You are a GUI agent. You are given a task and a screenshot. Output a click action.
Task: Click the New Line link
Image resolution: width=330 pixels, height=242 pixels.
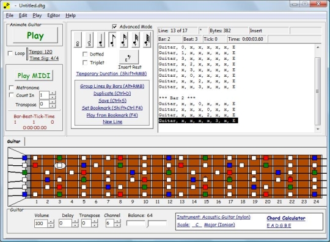112,122
